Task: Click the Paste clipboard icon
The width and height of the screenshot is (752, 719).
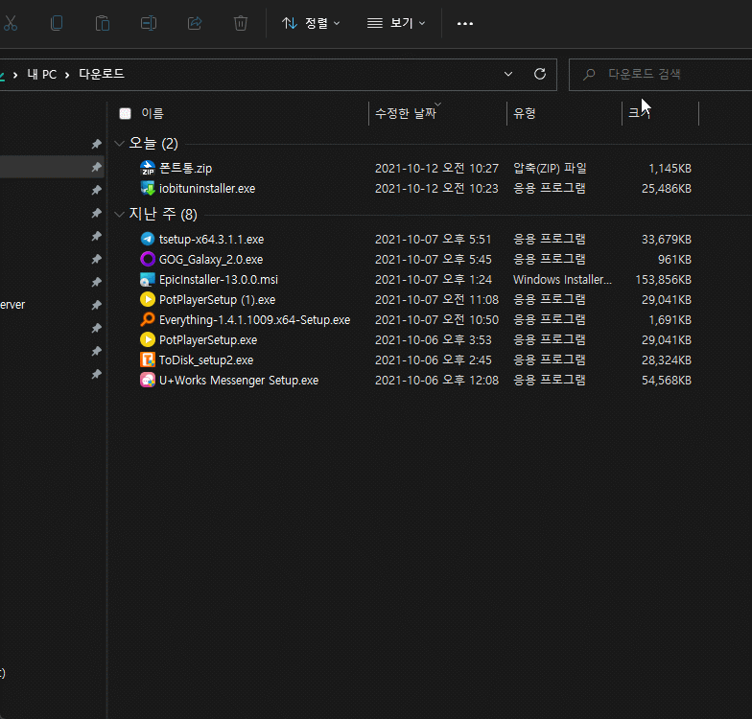Action: coord(102,23)
